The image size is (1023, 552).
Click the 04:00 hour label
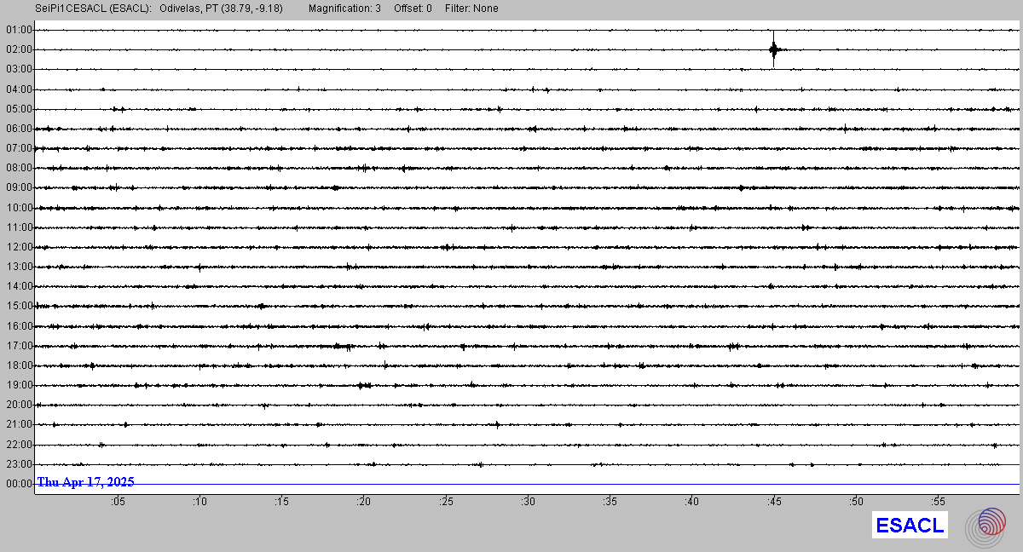(19, 89)
